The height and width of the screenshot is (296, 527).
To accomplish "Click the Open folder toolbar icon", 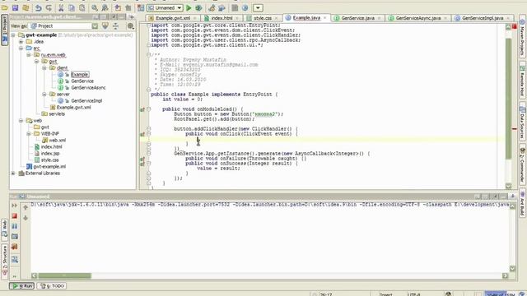I will (5, 7).
